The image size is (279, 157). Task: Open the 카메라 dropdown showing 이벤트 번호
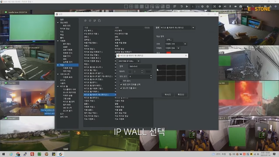(173, 48)
